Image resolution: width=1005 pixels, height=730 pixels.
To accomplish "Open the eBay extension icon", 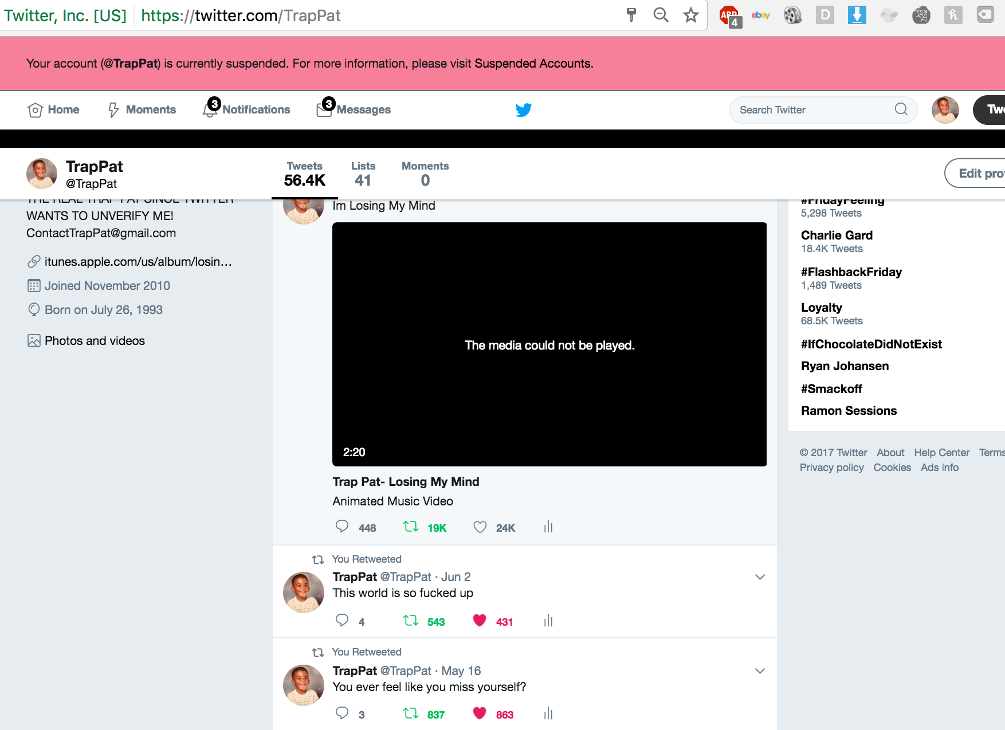I will (x=760, y=15).
